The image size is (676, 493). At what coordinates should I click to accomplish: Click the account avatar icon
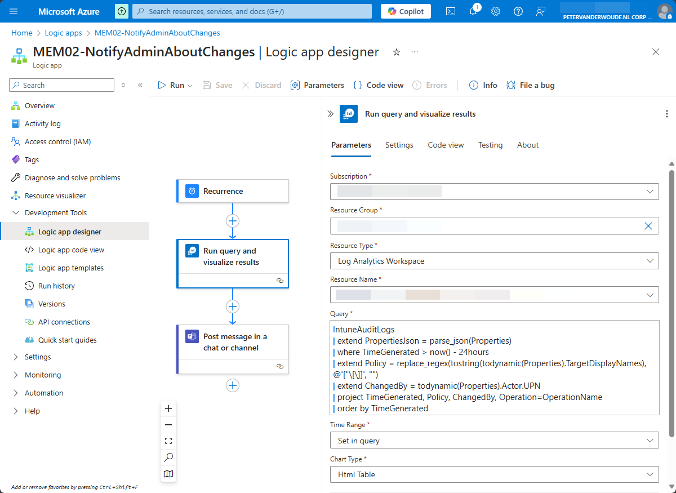pos(664,11)
